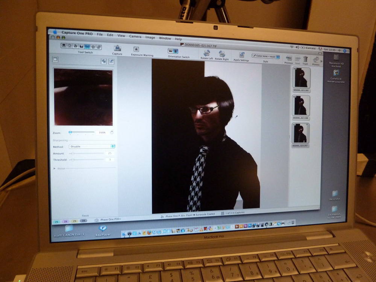Viewport: 376px width, 282px height.
Task: Click the green 2K focus button
Action: [x=56, y=221]
